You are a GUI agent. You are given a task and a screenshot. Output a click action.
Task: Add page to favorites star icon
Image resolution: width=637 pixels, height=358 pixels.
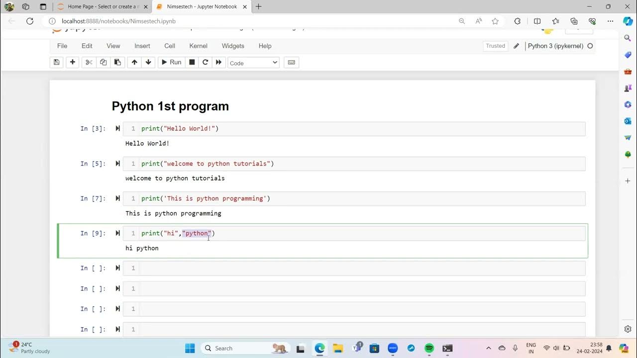tap(495, 21)
